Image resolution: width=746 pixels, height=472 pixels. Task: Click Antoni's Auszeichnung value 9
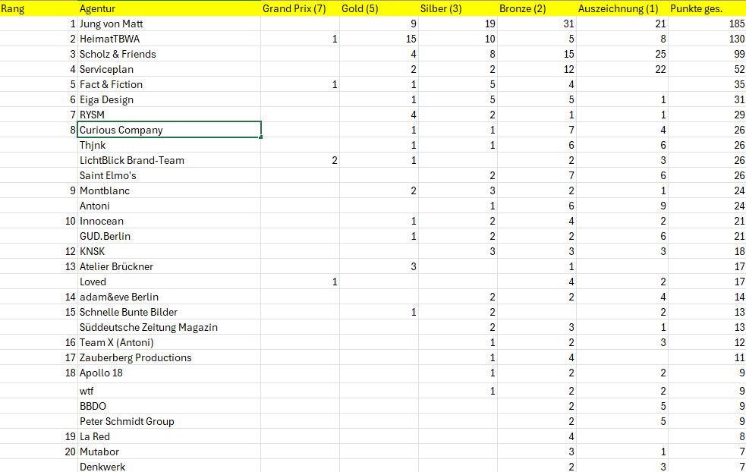(x=622, y=206)
